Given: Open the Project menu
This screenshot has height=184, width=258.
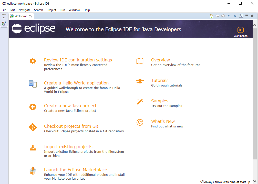Looking at the screenshot, I should (x=51, y=10).
